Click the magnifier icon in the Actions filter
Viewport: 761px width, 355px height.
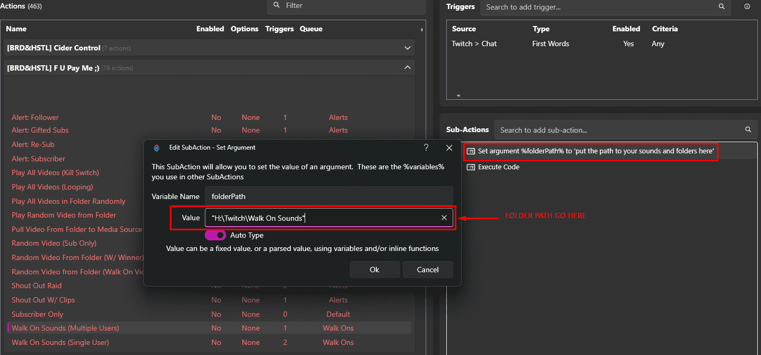click(x=276, y=5)
